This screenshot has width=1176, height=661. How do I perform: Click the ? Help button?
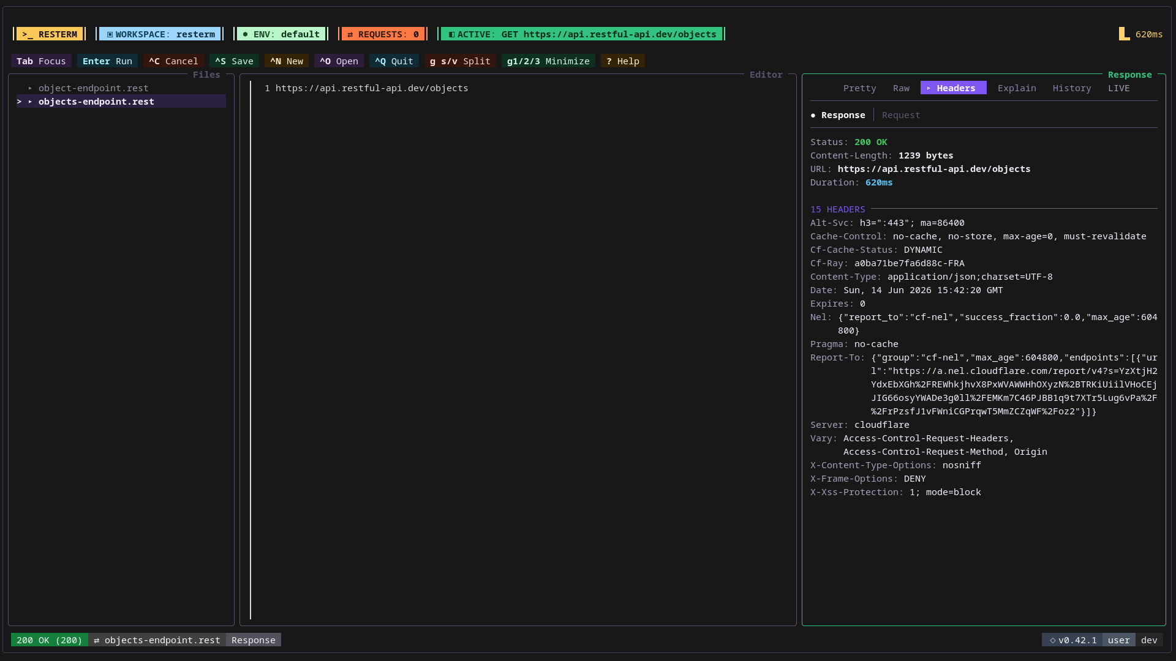click(623, 61)
